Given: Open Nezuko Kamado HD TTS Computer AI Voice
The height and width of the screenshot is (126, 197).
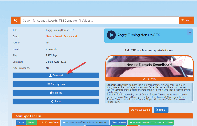Looking at the screenshot, I should tap(151, 123).
